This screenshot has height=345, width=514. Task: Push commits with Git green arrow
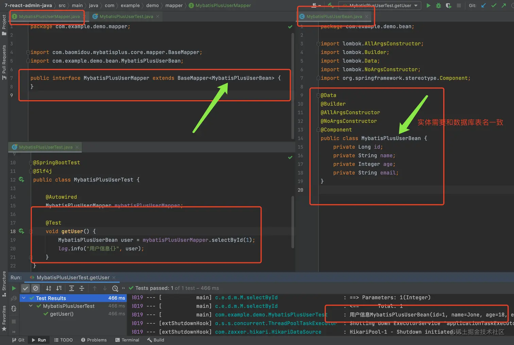(504, 5)
